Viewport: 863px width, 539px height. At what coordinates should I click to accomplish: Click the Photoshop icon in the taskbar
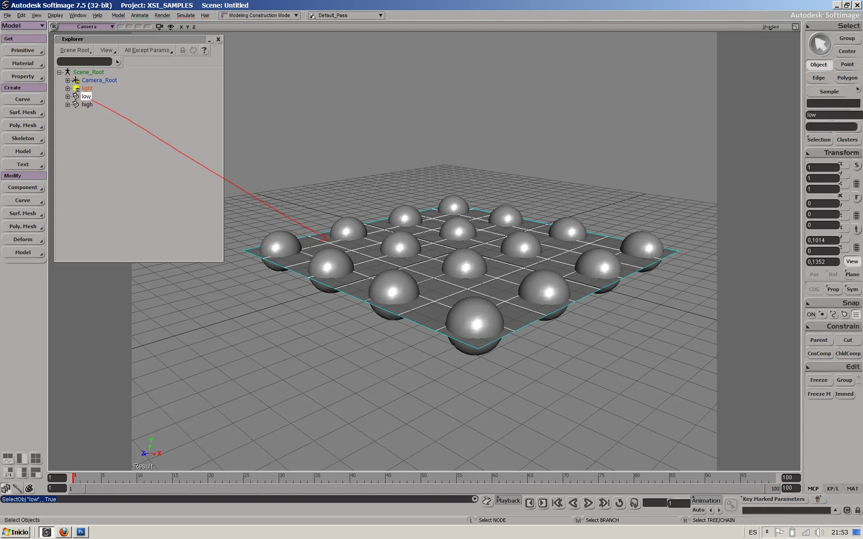[x=81, y=532]
